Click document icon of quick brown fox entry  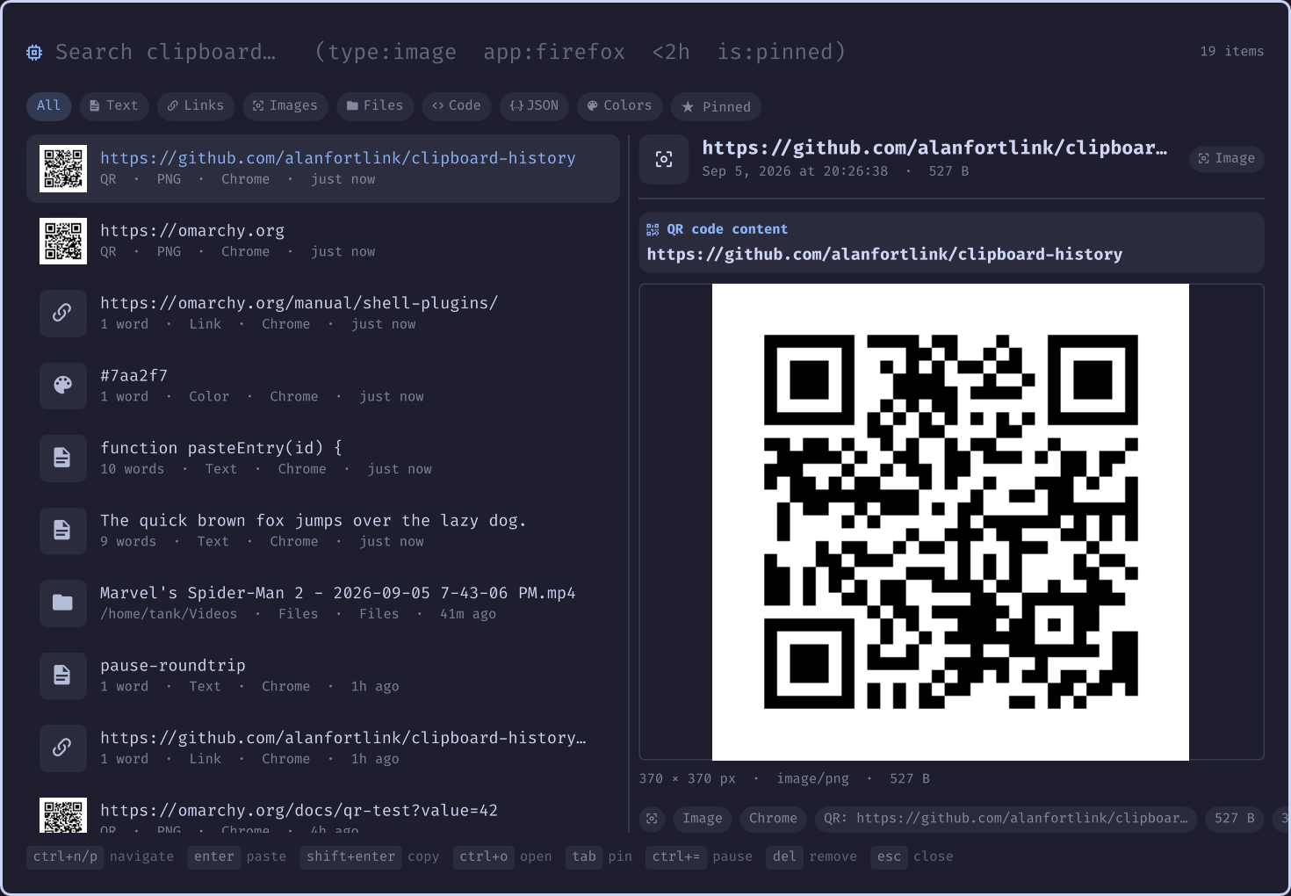coord(63,531)
